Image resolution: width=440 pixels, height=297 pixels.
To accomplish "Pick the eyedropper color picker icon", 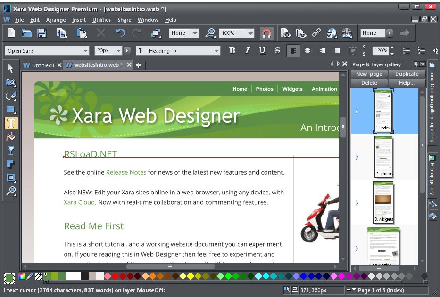I will pyautogui.click(x=30, y=277).
